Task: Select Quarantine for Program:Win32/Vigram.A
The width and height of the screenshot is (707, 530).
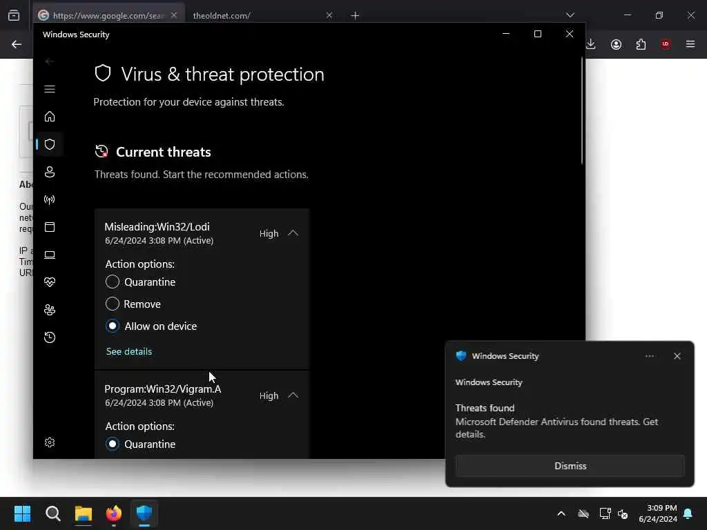Action: 113,444
